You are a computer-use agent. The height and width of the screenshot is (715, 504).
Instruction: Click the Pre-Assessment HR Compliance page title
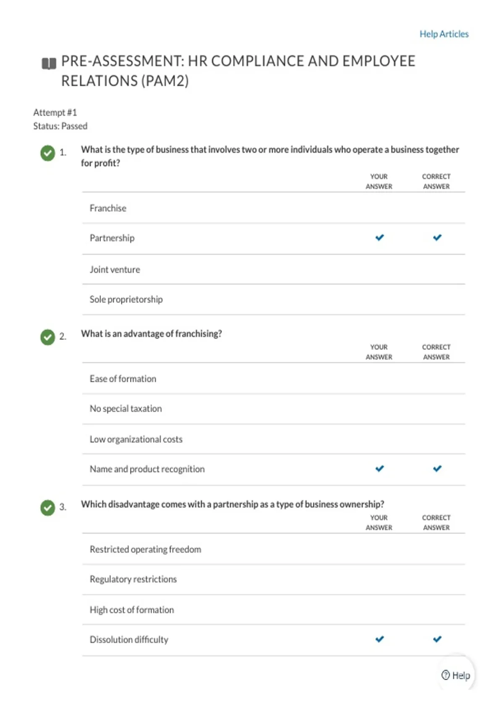[238, 71]
